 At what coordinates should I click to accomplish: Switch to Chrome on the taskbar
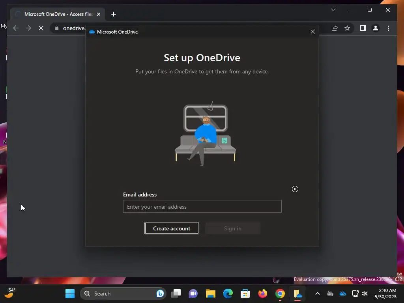280,294
